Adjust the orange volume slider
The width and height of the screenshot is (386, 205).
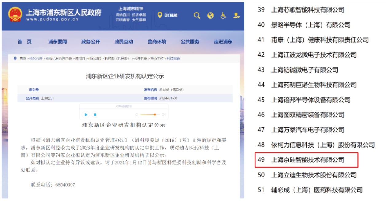click(150, 115)
